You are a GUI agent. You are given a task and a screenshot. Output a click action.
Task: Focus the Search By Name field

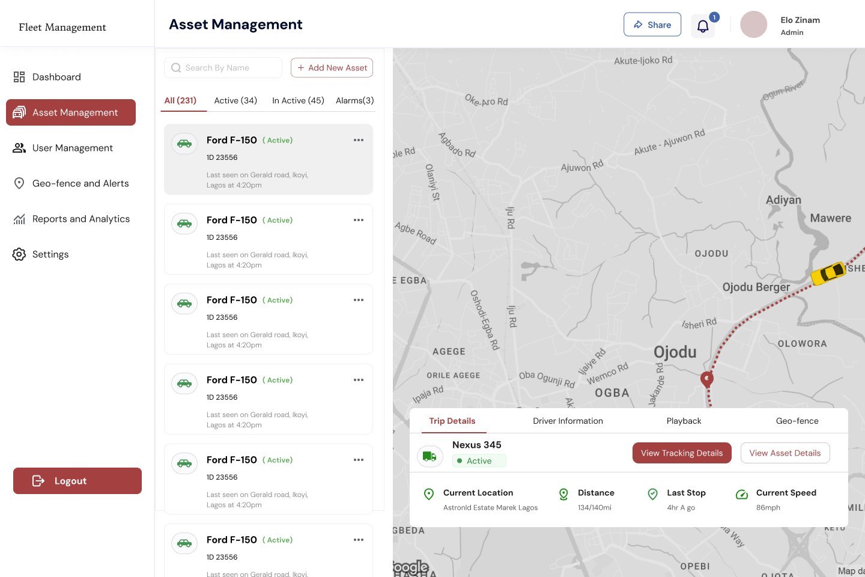click(223, 68)
